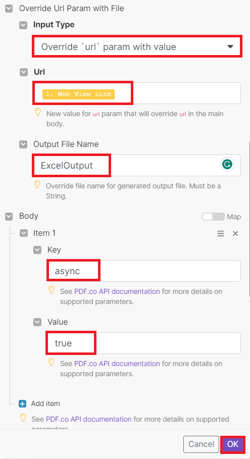Screen dimensions: 250x459
Task: Open the Input Type dropdown
Action: pyautogui.click(x=137, y=46)
